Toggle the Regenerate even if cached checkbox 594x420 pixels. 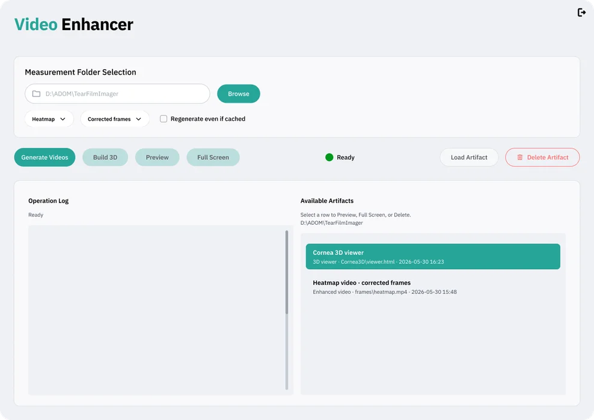click(x=164, y=119)
